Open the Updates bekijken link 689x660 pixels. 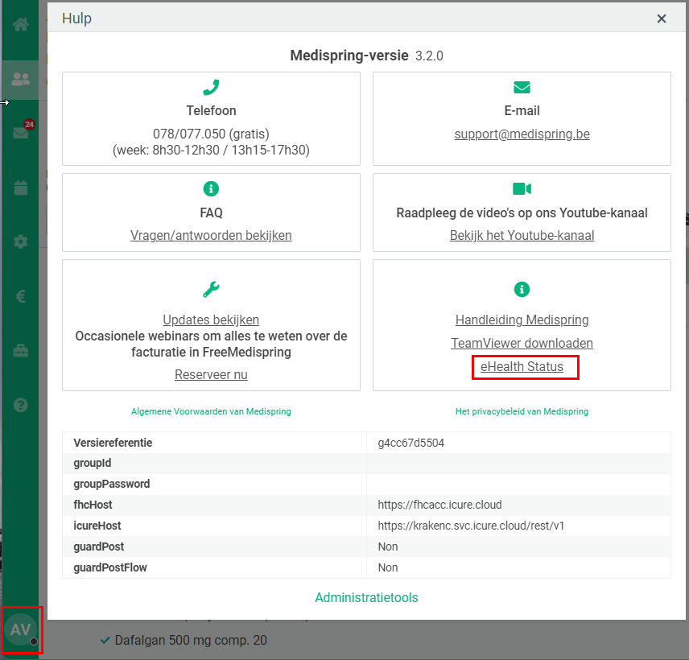point(211,320)
